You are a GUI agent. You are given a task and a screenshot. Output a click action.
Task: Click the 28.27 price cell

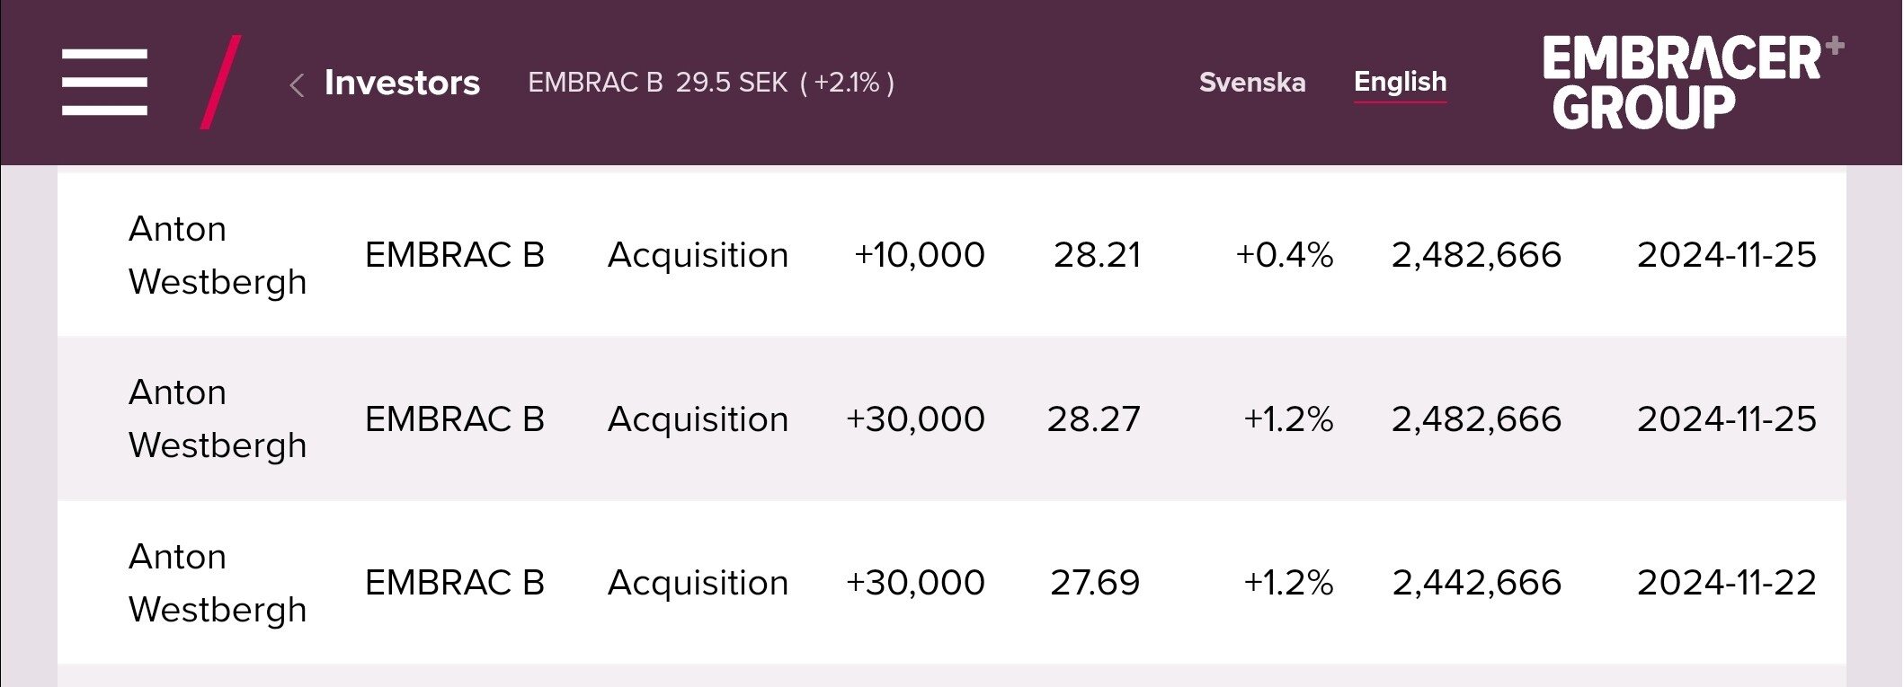(1093, 419)
